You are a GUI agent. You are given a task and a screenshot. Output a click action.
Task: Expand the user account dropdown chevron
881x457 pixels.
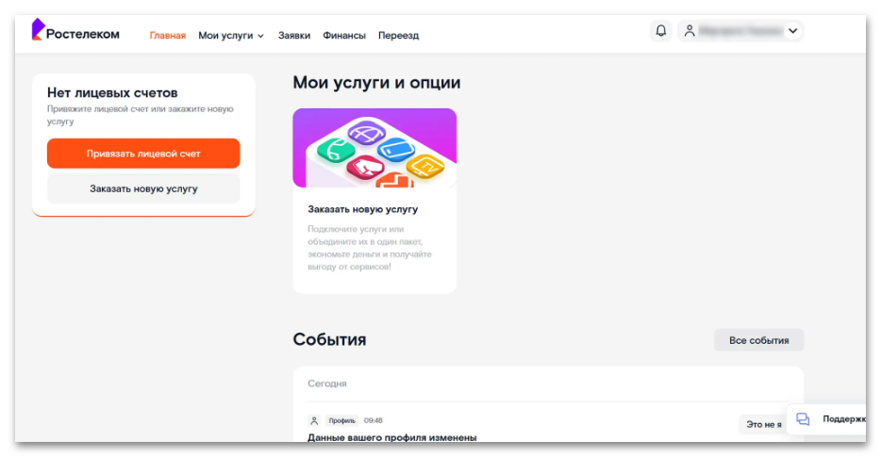click(792, 31)
